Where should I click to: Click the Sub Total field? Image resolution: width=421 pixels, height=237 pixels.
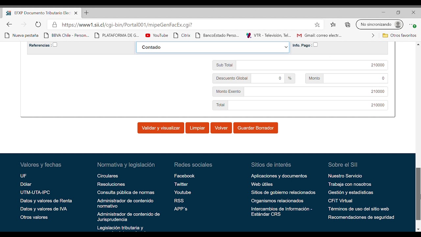point(312,65)
